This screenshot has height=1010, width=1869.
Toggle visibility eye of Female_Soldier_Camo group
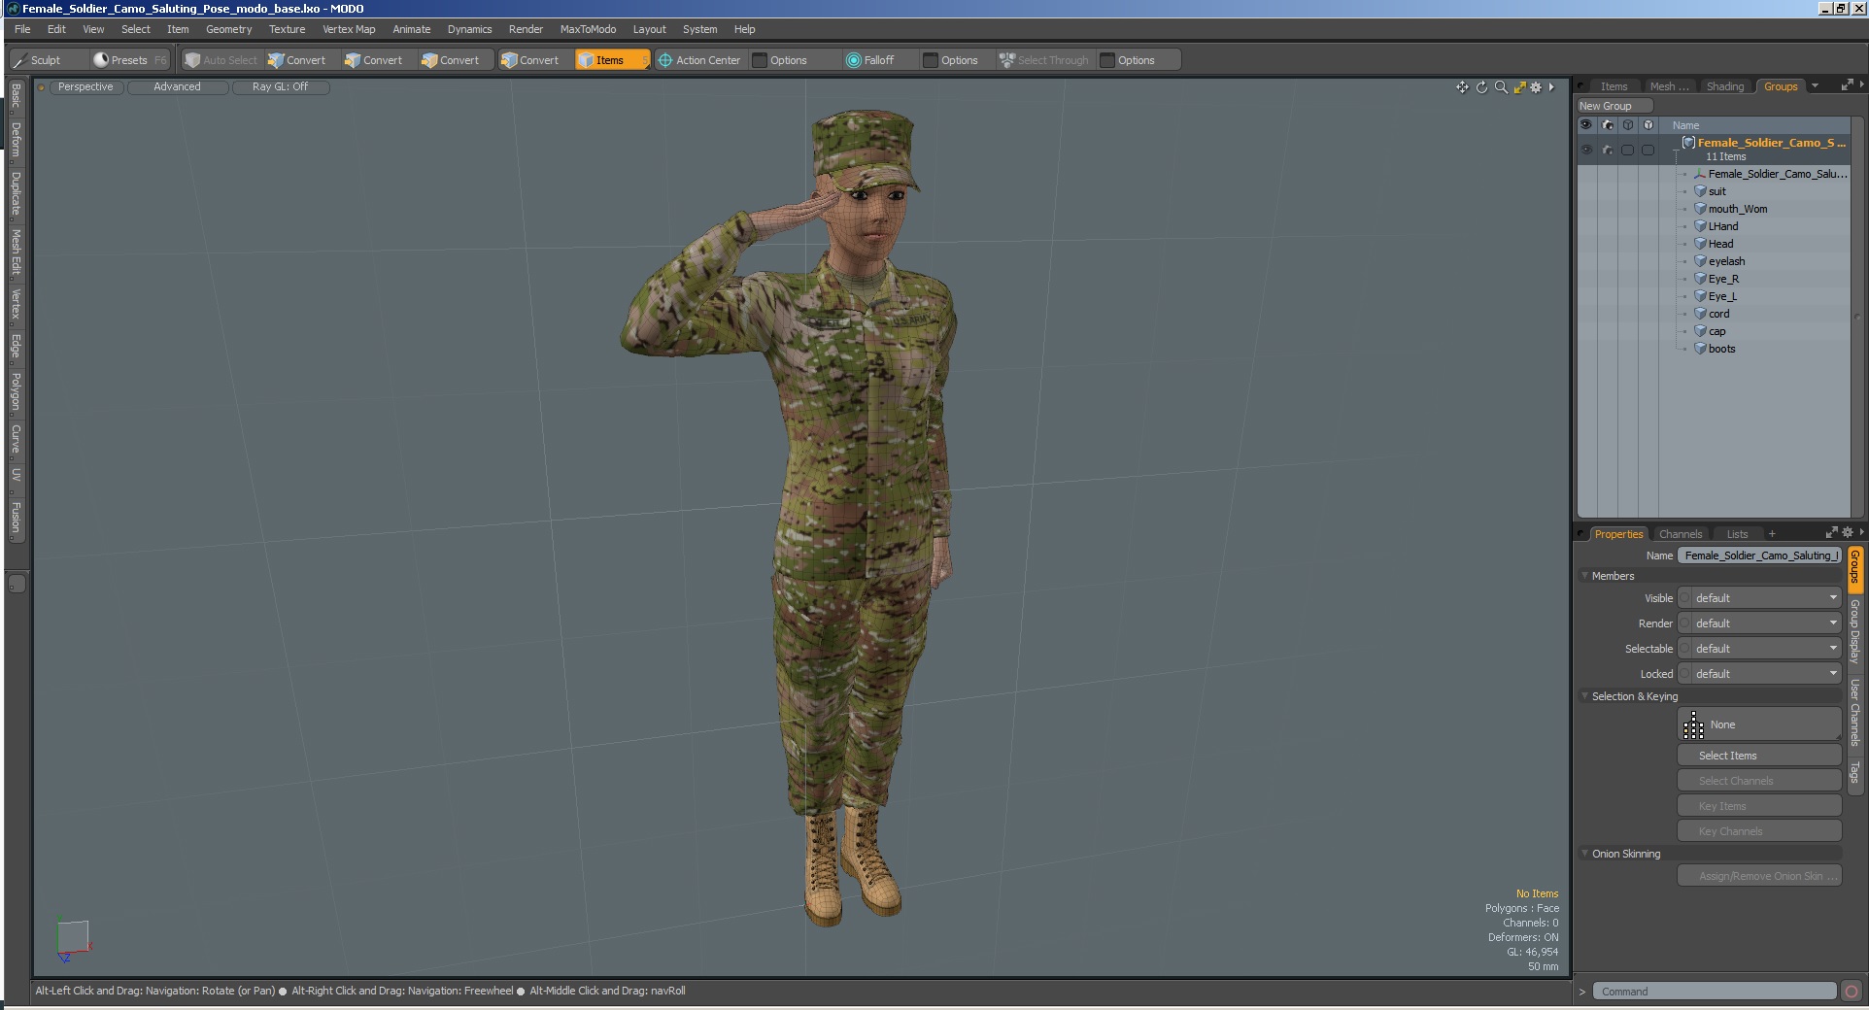pyautogui.click(x=1586, y=150)
